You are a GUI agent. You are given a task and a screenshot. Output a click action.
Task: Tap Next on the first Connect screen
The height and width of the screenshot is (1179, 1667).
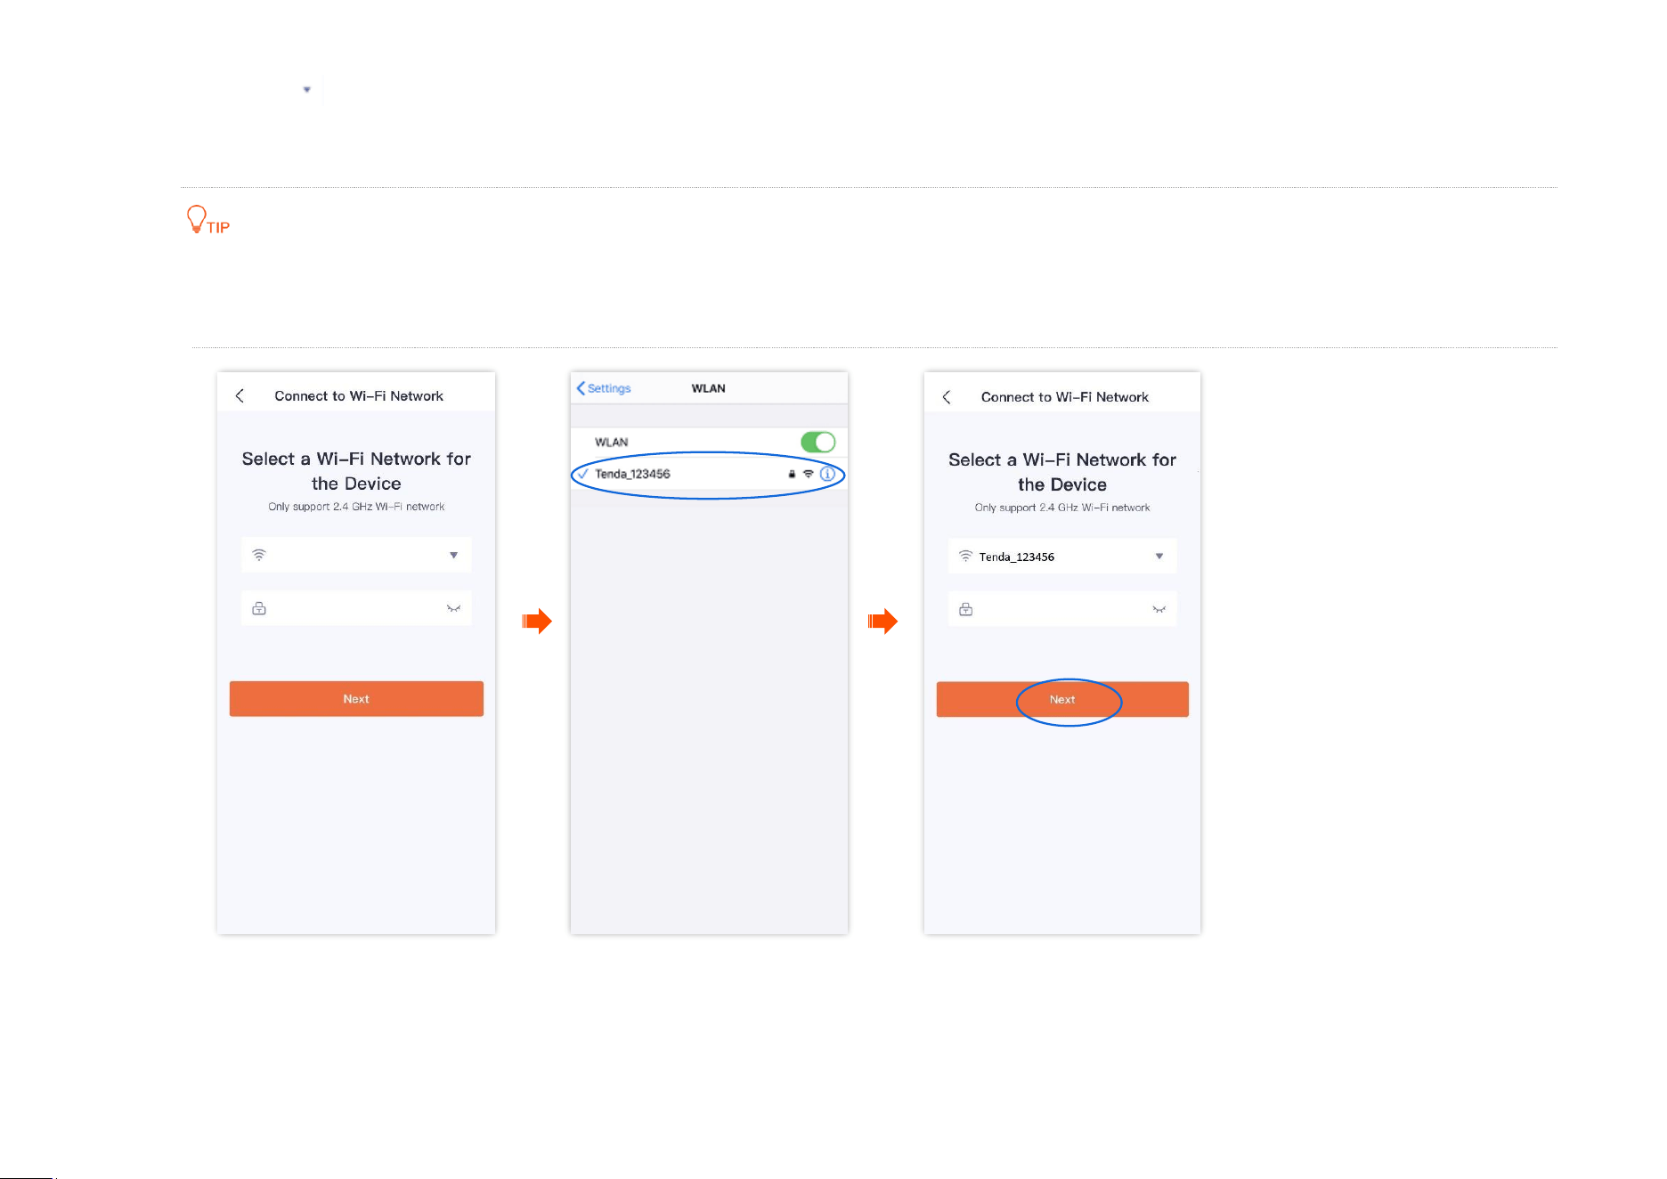(x=356, y=699)
